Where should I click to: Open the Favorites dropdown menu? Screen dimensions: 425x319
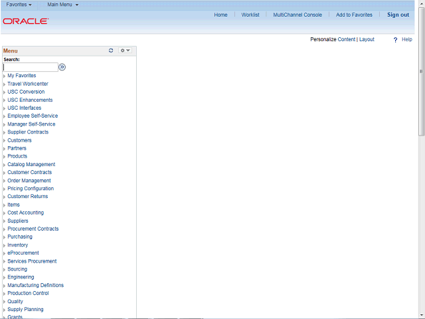[x=19, y=5]
